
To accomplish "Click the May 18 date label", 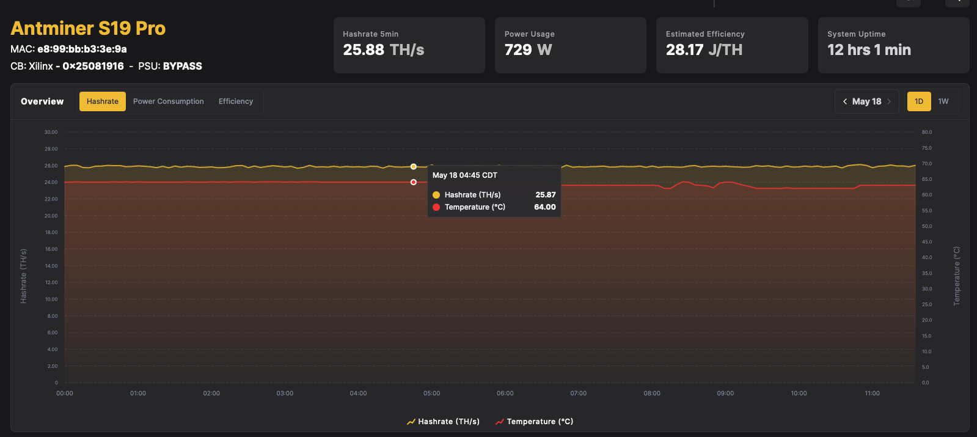I will point(867,101).
